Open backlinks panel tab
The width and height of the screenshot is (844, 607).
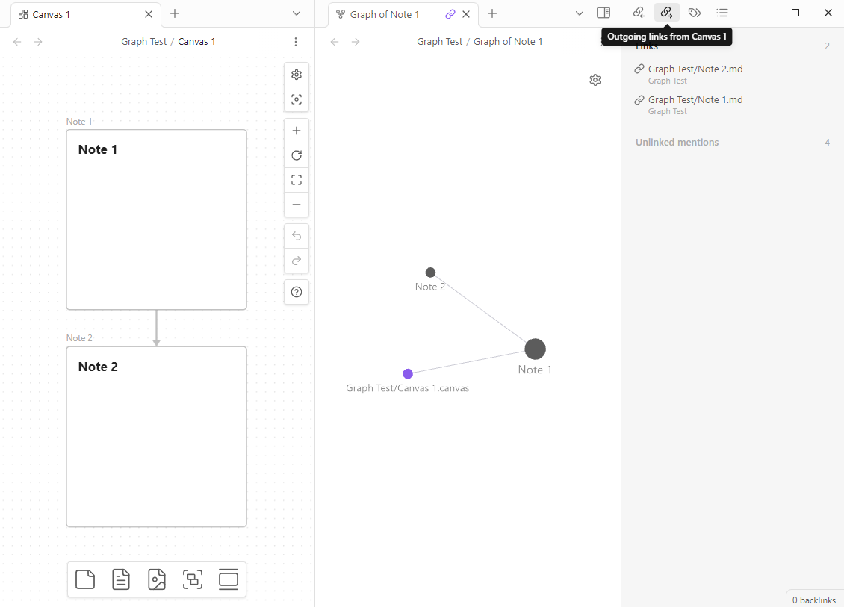tap(639, 13)
